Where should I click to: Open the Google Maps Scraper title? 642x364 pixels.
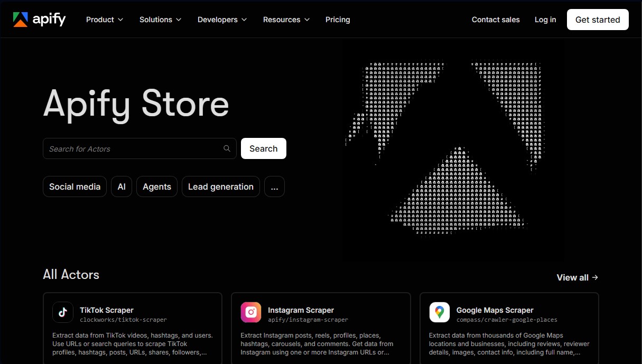point(495,310)
